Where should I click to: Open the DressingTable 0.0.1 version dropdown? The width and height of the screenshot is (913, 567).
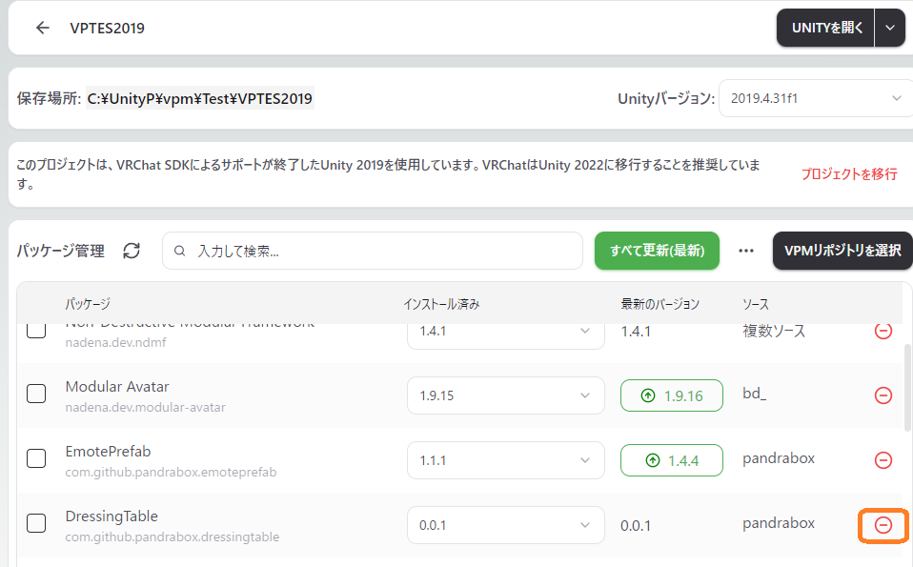(x=505, y=525)
